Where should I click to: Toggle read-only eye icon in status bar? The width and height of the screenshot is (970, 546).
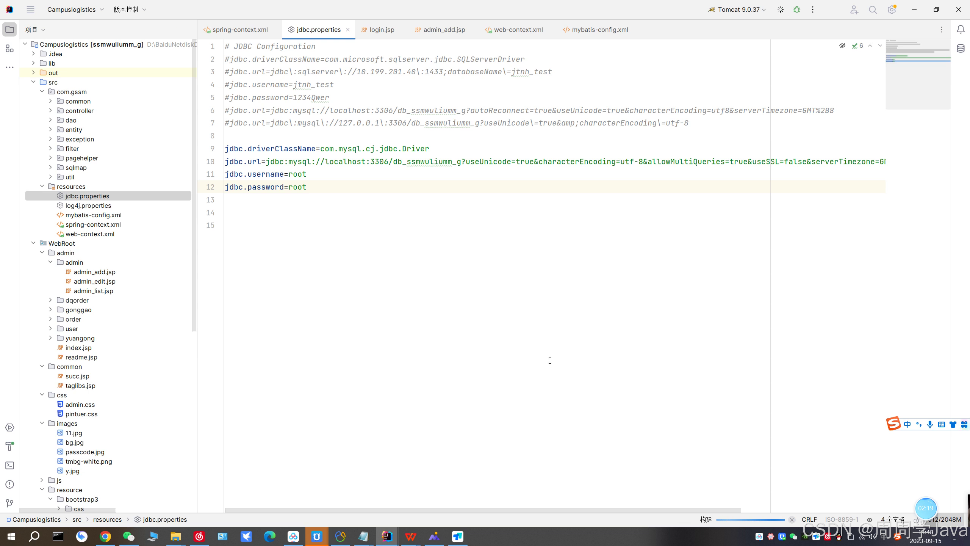point(870,520)
